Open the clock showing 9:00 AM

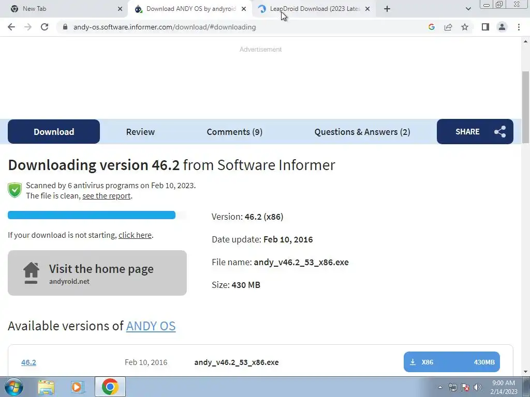click(504, 387)
